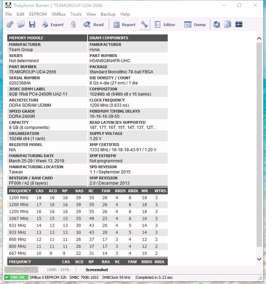Click the waveform monitor icon
Screen dimensions: 266x284
239,25
